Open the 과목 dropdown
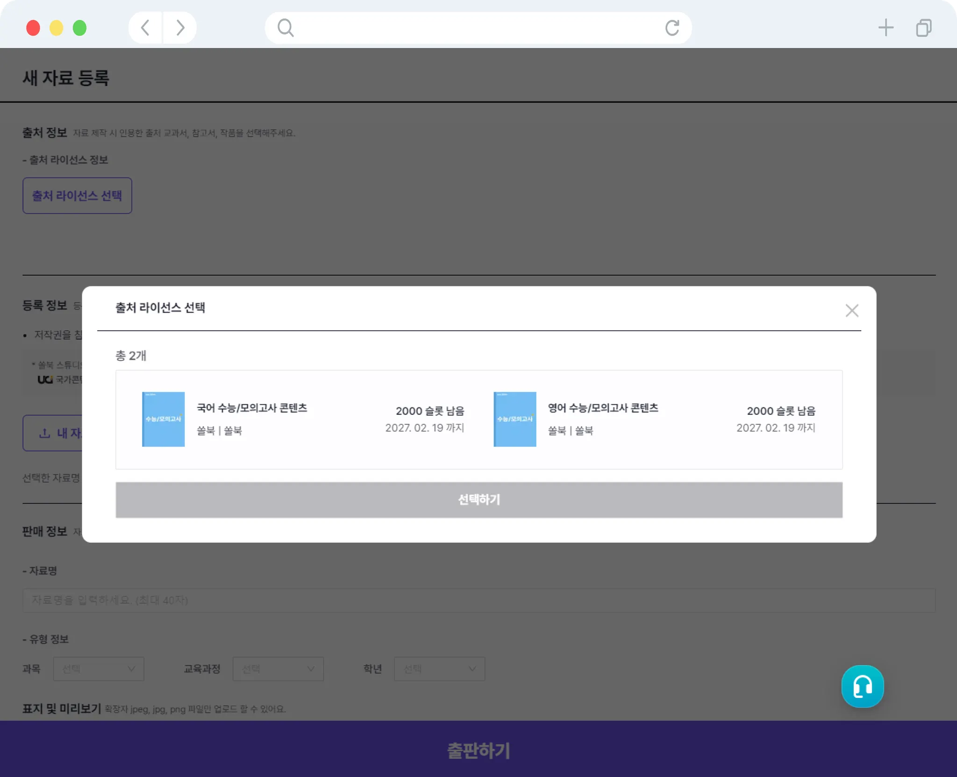Screen dimensions: 957x777 coord(99,669)
